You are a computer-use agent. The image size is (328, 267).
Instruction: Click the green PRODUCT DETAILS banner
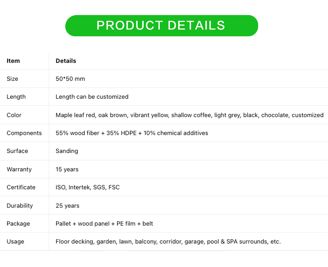[x=161, y=26]
